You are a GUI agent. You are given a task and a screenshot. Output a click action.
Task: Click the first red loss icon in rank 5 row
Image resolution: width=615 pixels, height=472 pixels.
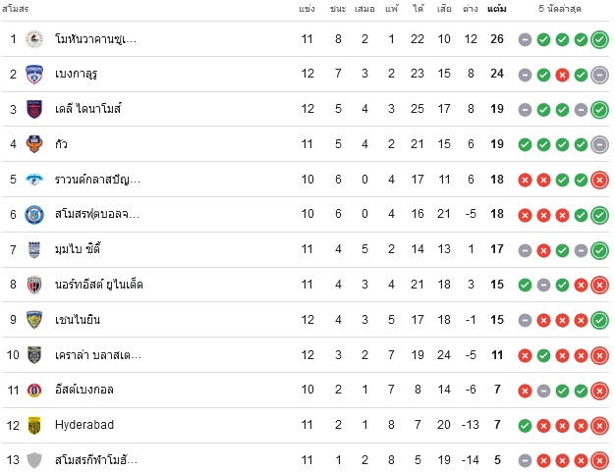525,181
